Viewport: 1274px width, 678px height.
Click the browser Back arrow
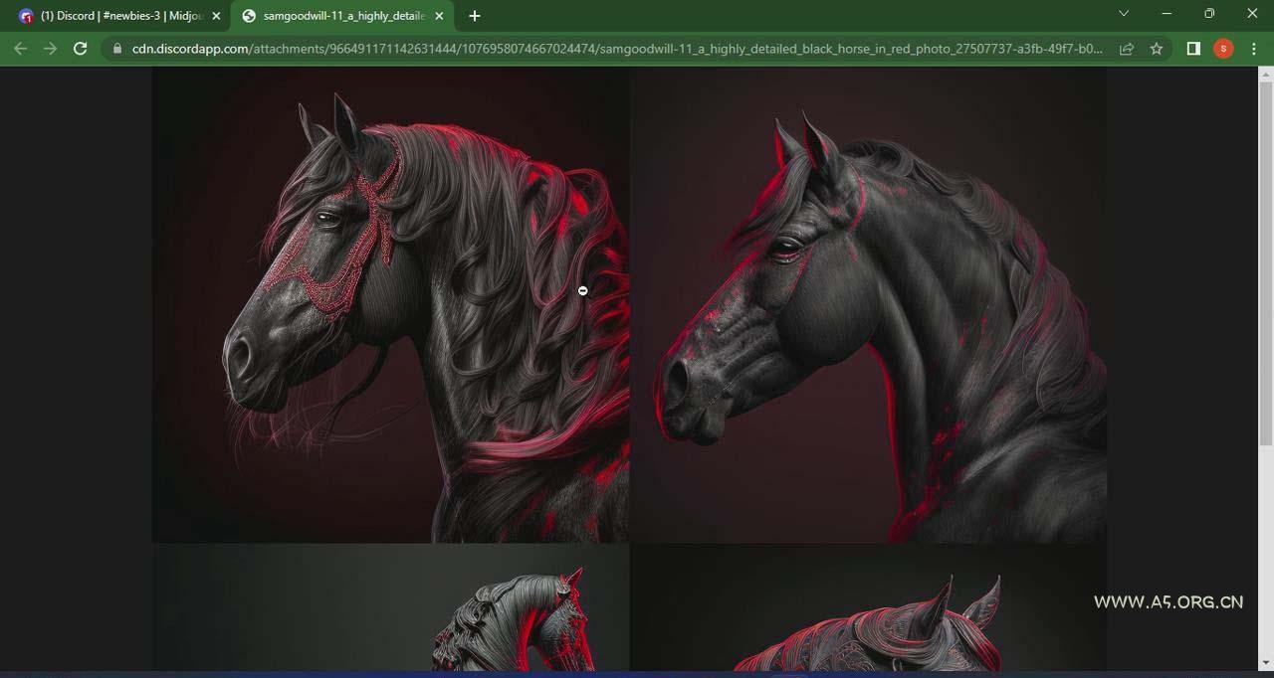pyautogui.click(x=20, y=49)
